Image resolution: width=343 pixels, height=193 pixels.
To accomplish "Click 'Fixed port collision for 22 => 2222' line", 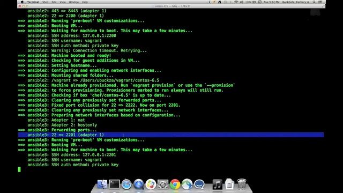I will pos(99,105).
